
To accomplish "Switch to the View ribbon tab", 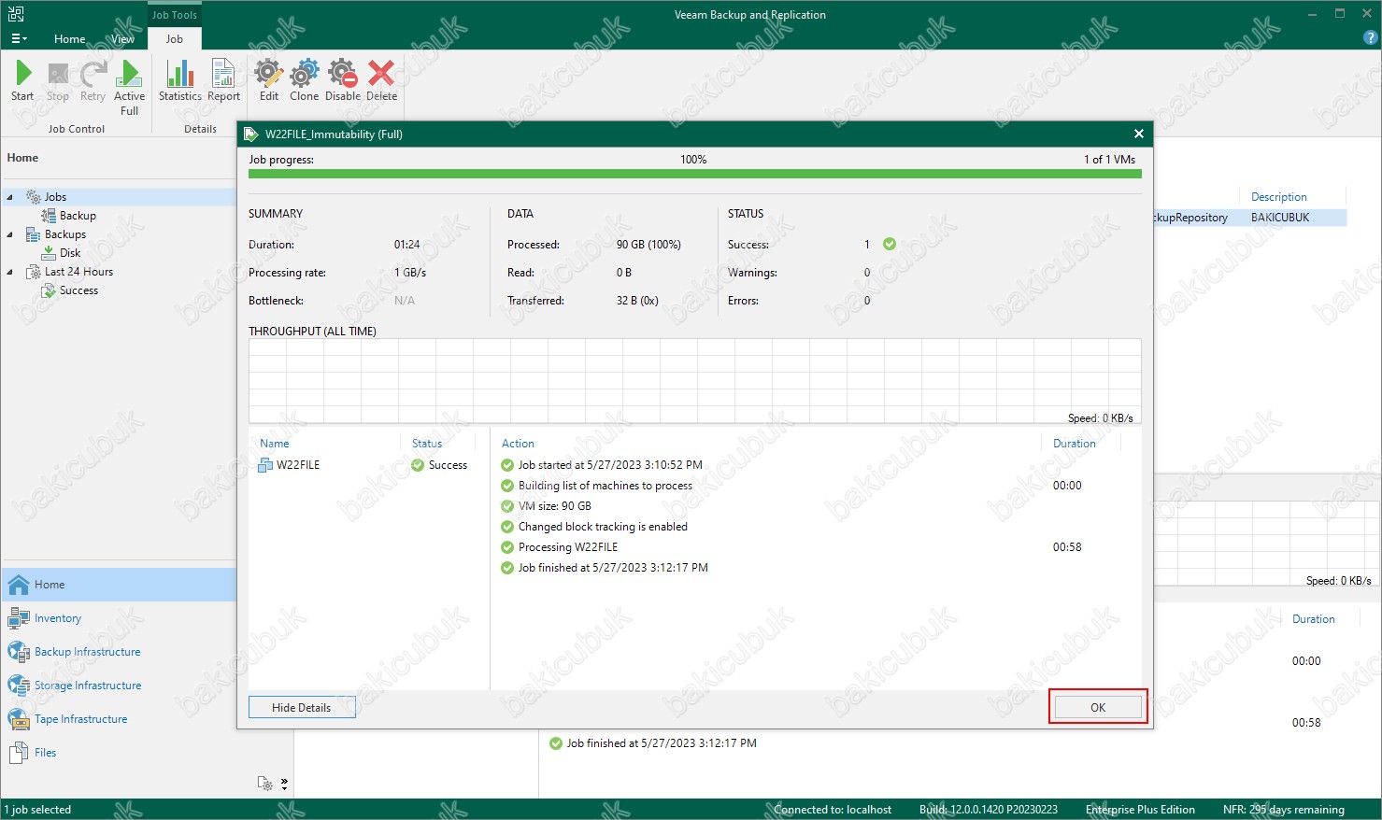I will tap(122, 39).
